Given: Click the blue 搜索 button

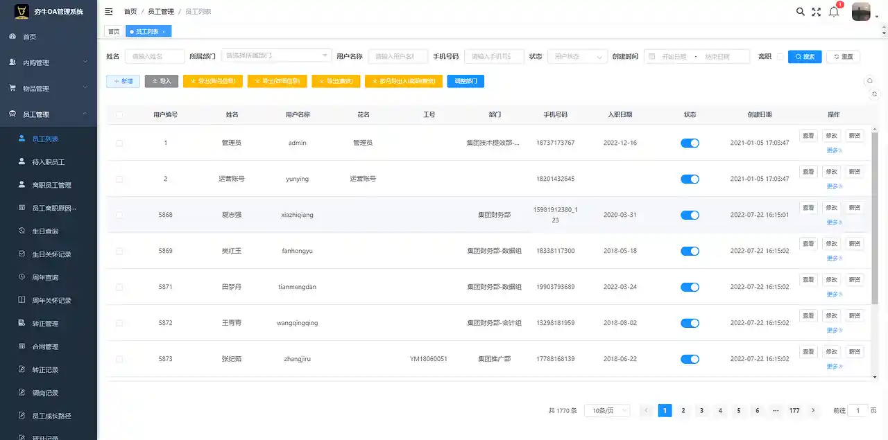Looking at the screenshot, I should click(805, 57).
